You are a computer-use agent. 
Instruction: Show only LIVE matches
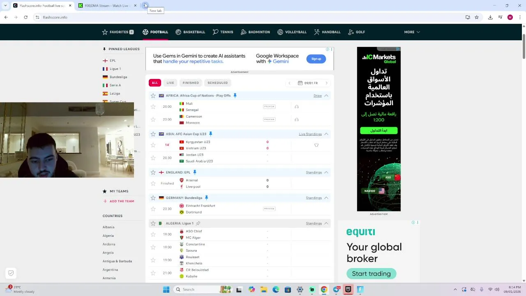click(170, 83)
